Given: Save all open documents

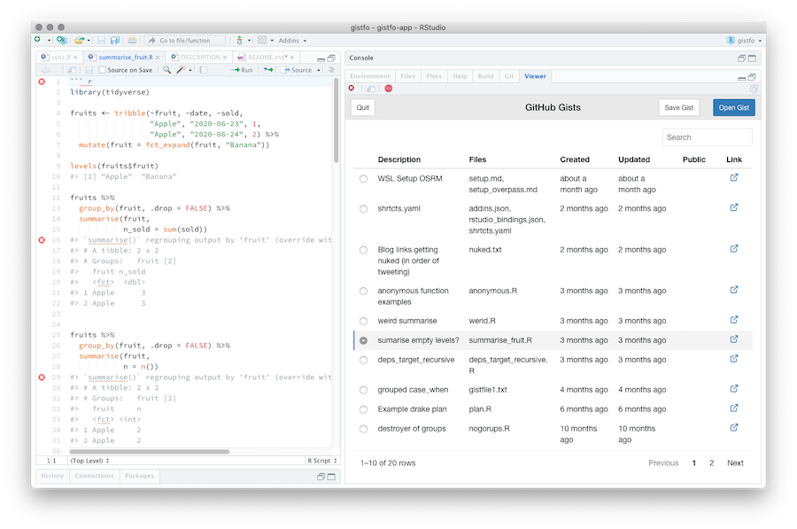Looking at the screenshot, I should [115, 40].
